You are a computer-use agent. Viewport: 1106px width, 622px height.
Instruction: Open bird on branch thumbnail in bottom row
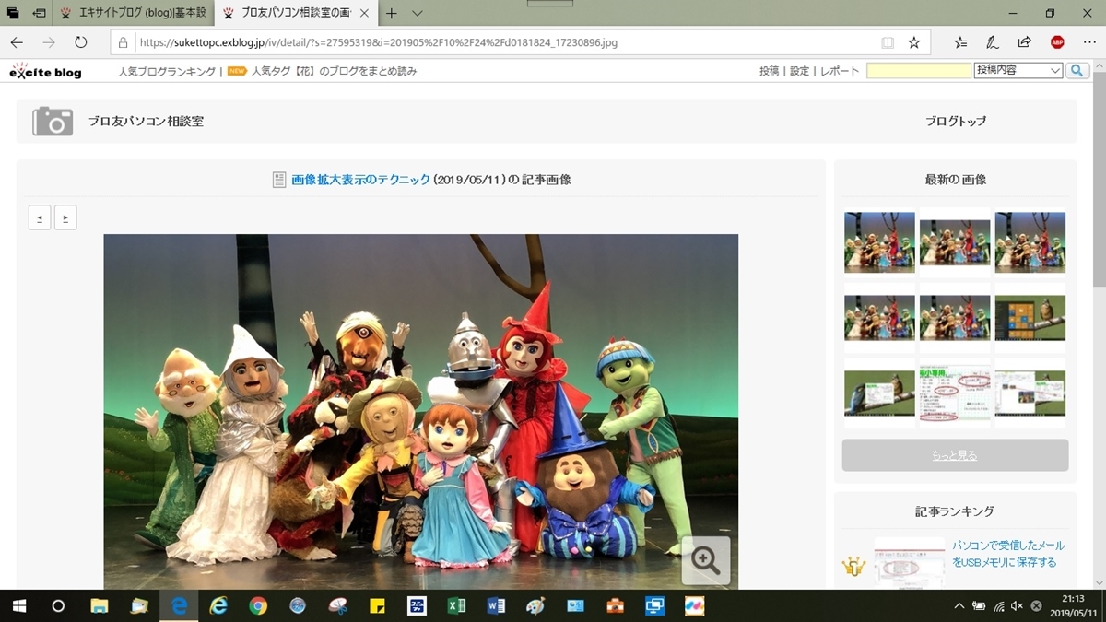[879, 393]
